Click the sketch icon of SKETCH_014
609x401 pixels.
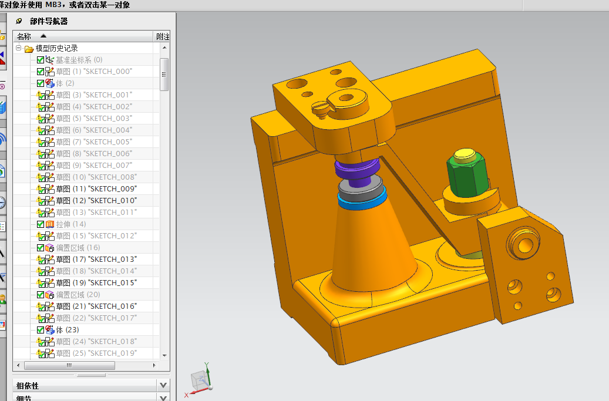[x=50, y=271]
